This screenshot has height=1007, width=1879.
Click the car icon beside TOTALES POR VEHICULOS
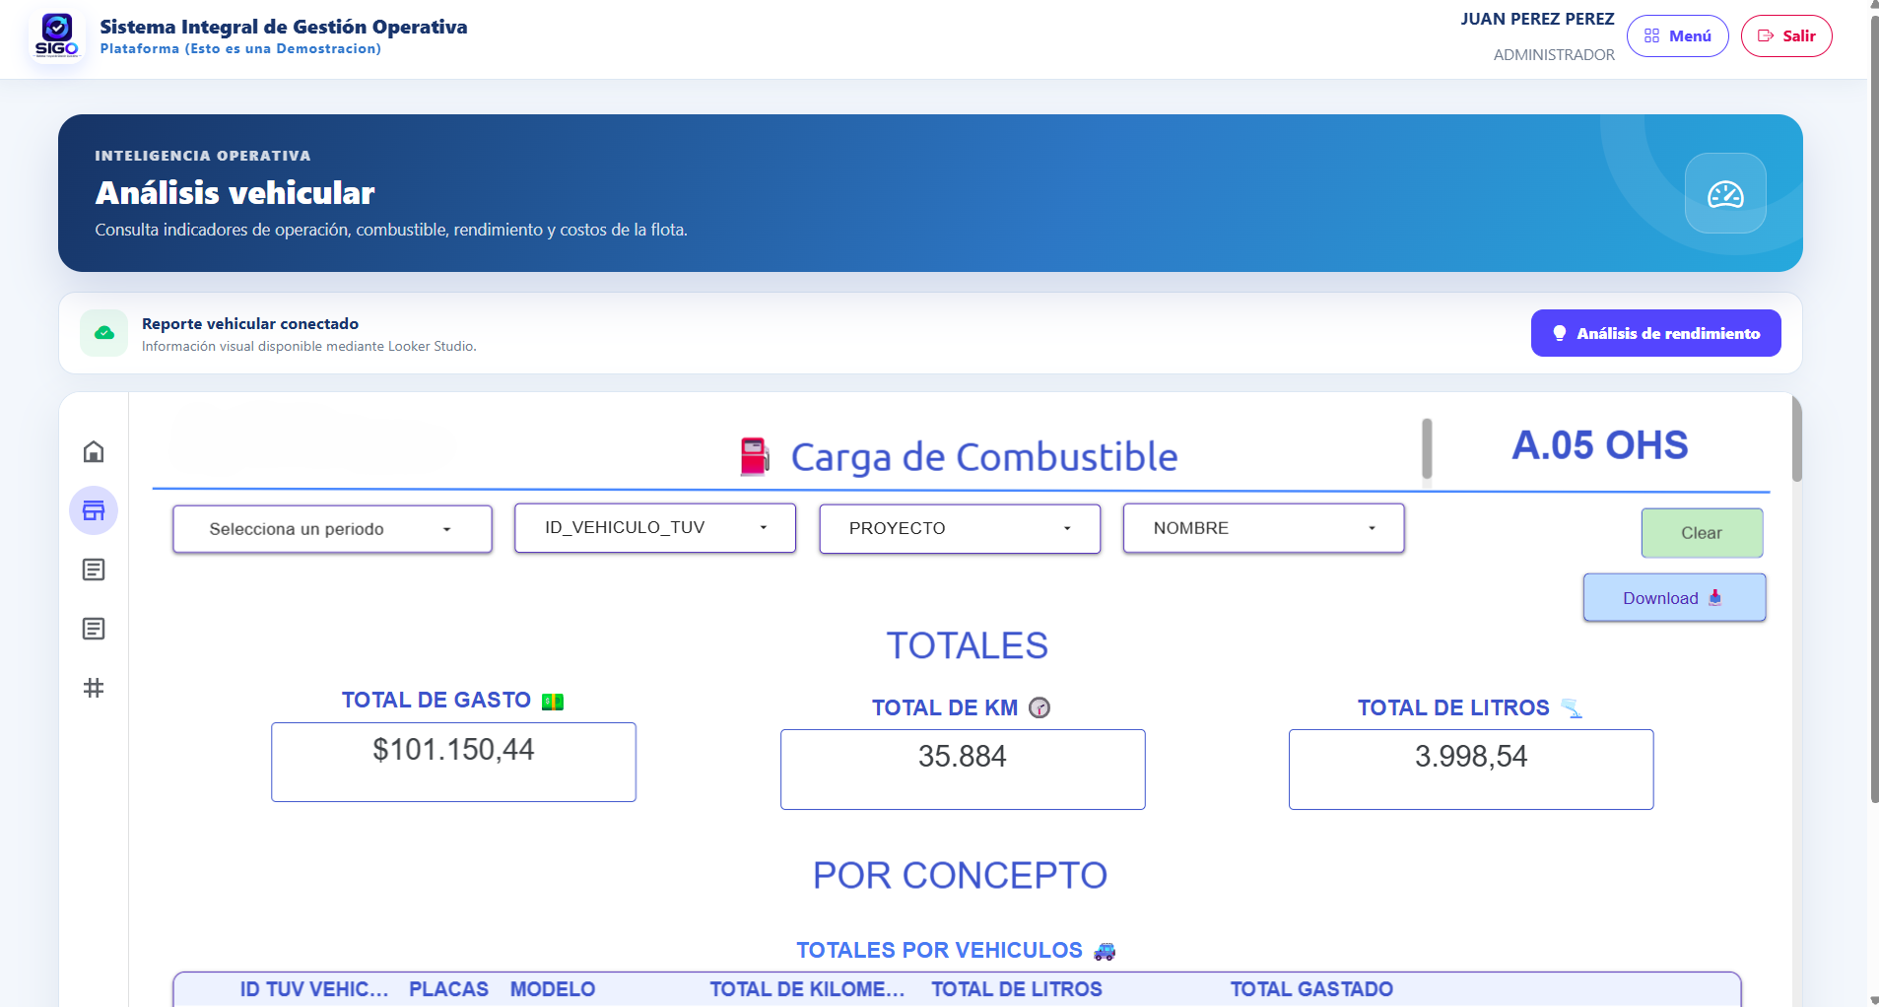tap(1105, 951)
